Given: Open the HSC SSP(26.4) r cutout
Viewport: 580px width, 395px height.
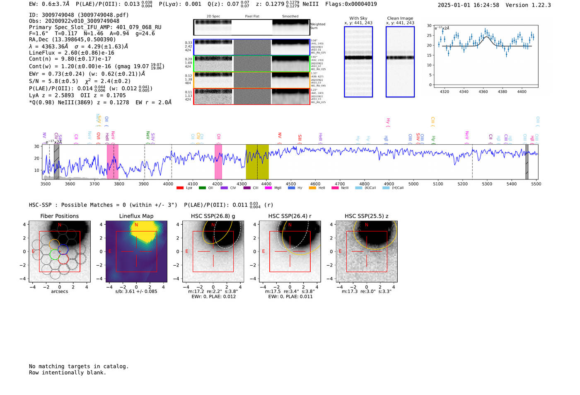Looking at the screenshot, I should [290, 252].
